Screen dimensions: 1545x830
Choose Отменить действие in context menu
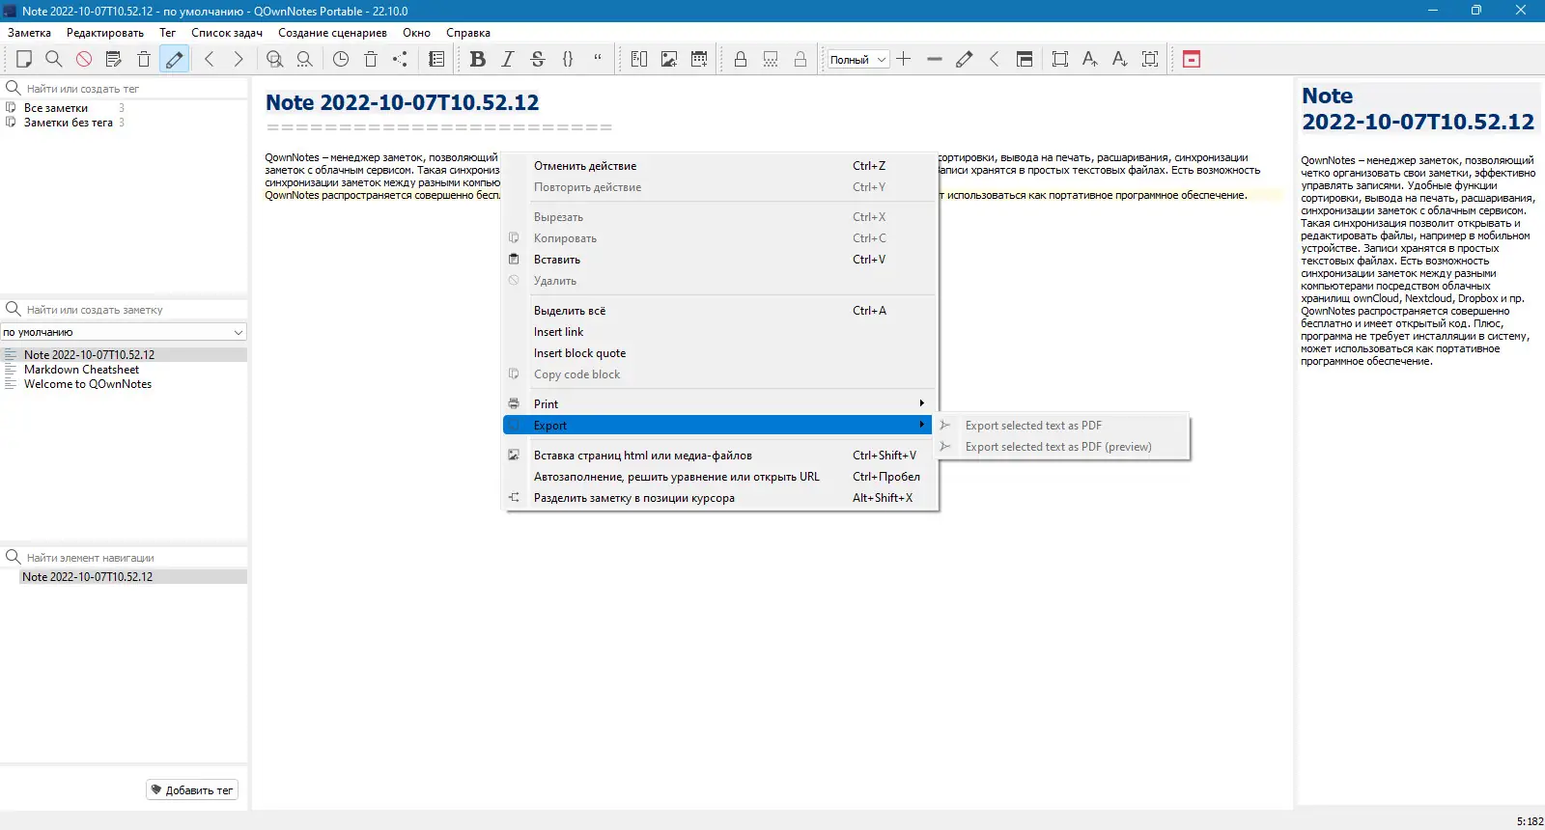point(720,166)
